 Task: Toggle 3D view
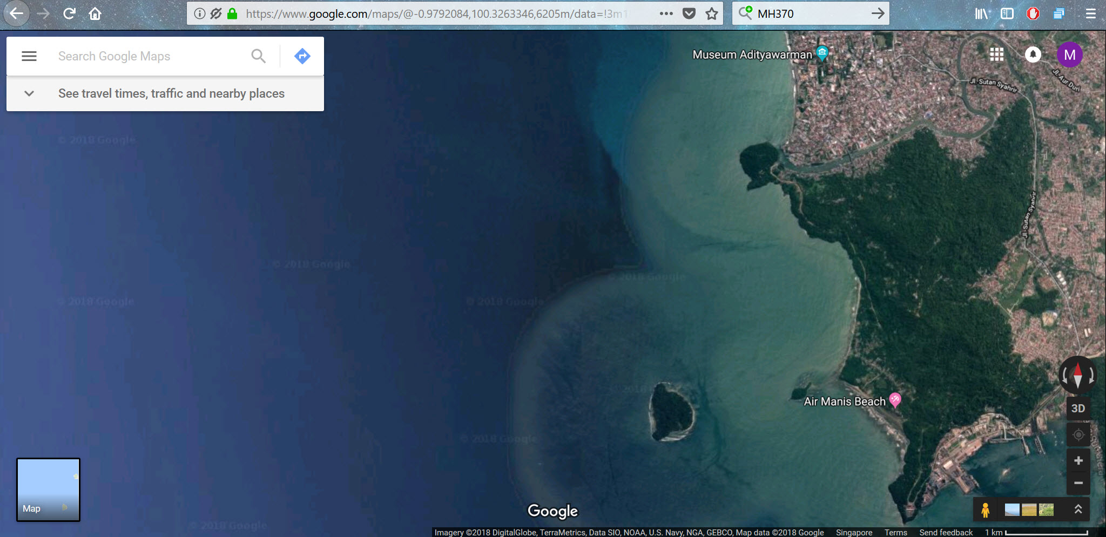coord(1078,409)
